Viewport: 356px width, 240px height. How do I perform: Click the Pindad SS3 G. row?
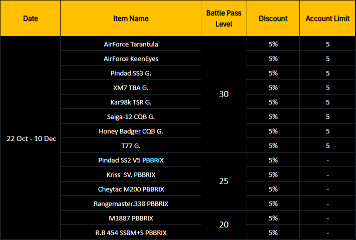[131, 73]
